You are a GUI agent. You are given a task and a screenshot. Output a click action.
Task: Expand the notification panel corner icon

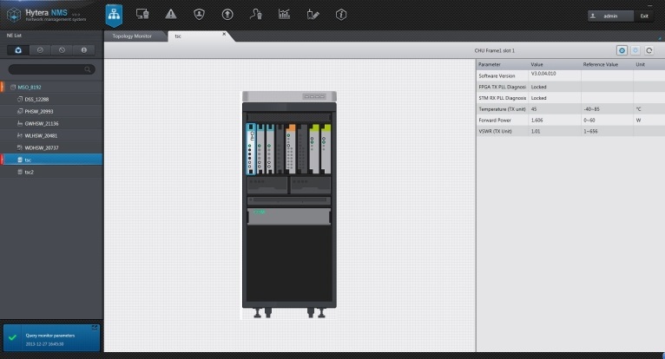(95, 328)
